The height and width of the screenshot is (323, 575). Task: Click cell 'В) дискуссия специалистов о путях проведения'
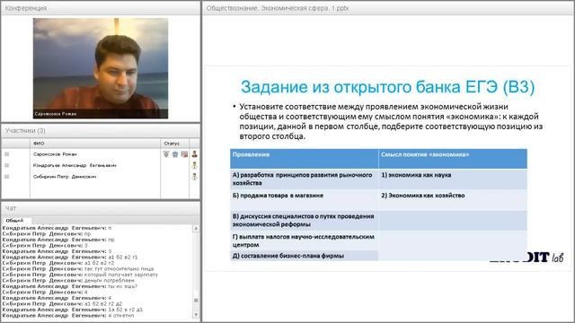[x=304, y=220]
